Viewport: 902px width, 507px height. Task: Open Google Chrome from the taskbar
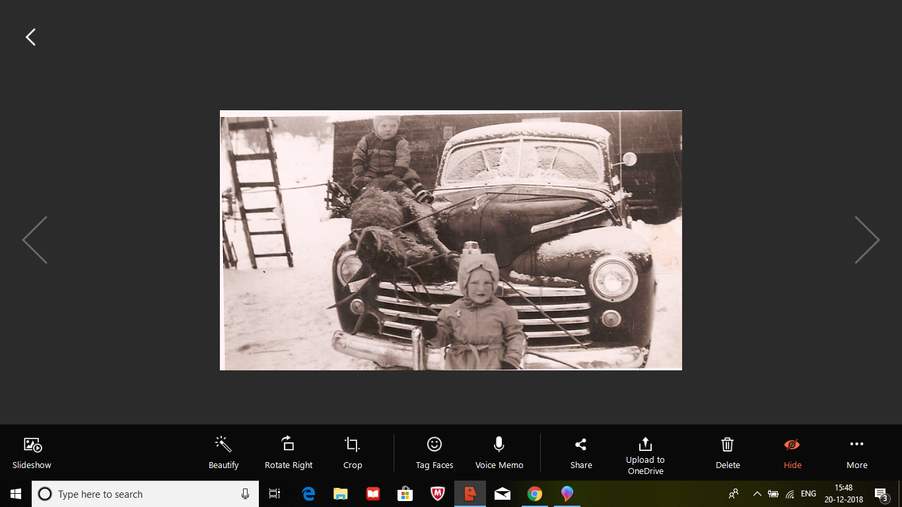[x=535, y=494]
